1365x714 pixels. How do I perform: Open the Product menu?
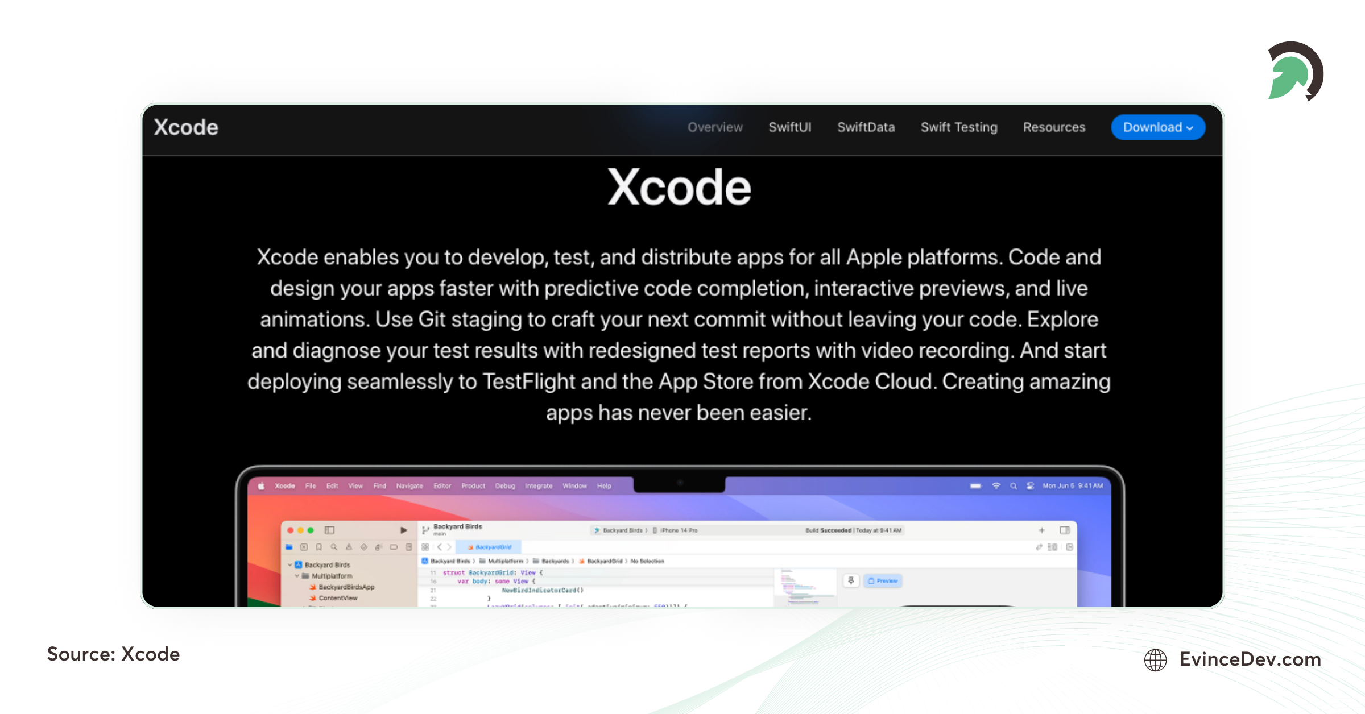click(473, 486)
